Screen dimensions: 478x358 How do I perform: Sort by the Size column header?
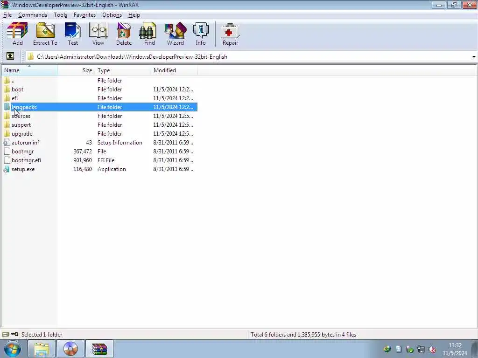[76, 70]
